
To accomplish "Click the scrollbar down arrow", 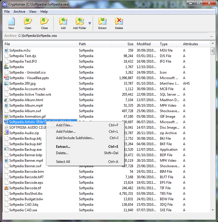I will point(213,210).
